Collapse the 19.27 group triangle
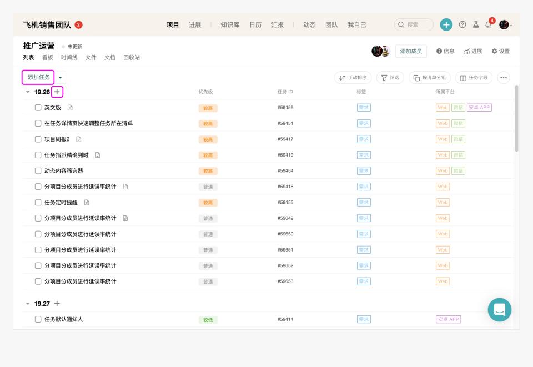Image resolution: width=533 pixels, height=367 pixels. (x=28, y=304)
